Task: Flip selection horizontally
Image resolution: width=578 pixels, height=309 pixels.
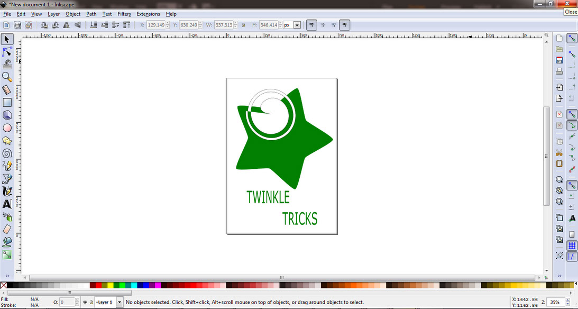Action: click(66, 25)
